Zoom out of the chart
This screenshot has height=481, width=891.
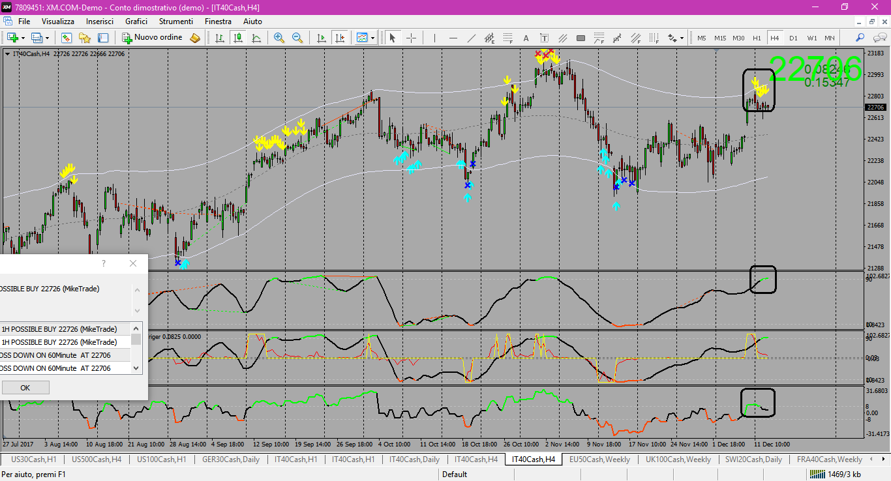(x=297, y=38)
